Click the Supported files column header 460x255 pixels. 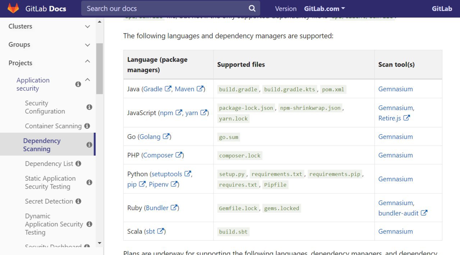point(241,65)
